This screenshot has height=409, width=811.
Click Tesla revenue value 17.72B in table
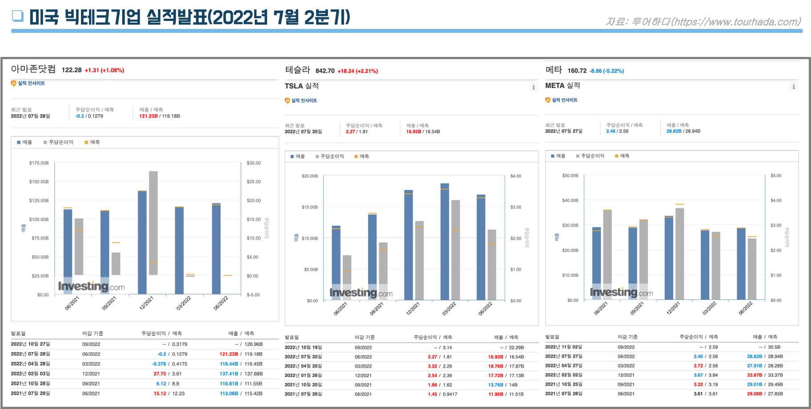(x=495, y=376)
